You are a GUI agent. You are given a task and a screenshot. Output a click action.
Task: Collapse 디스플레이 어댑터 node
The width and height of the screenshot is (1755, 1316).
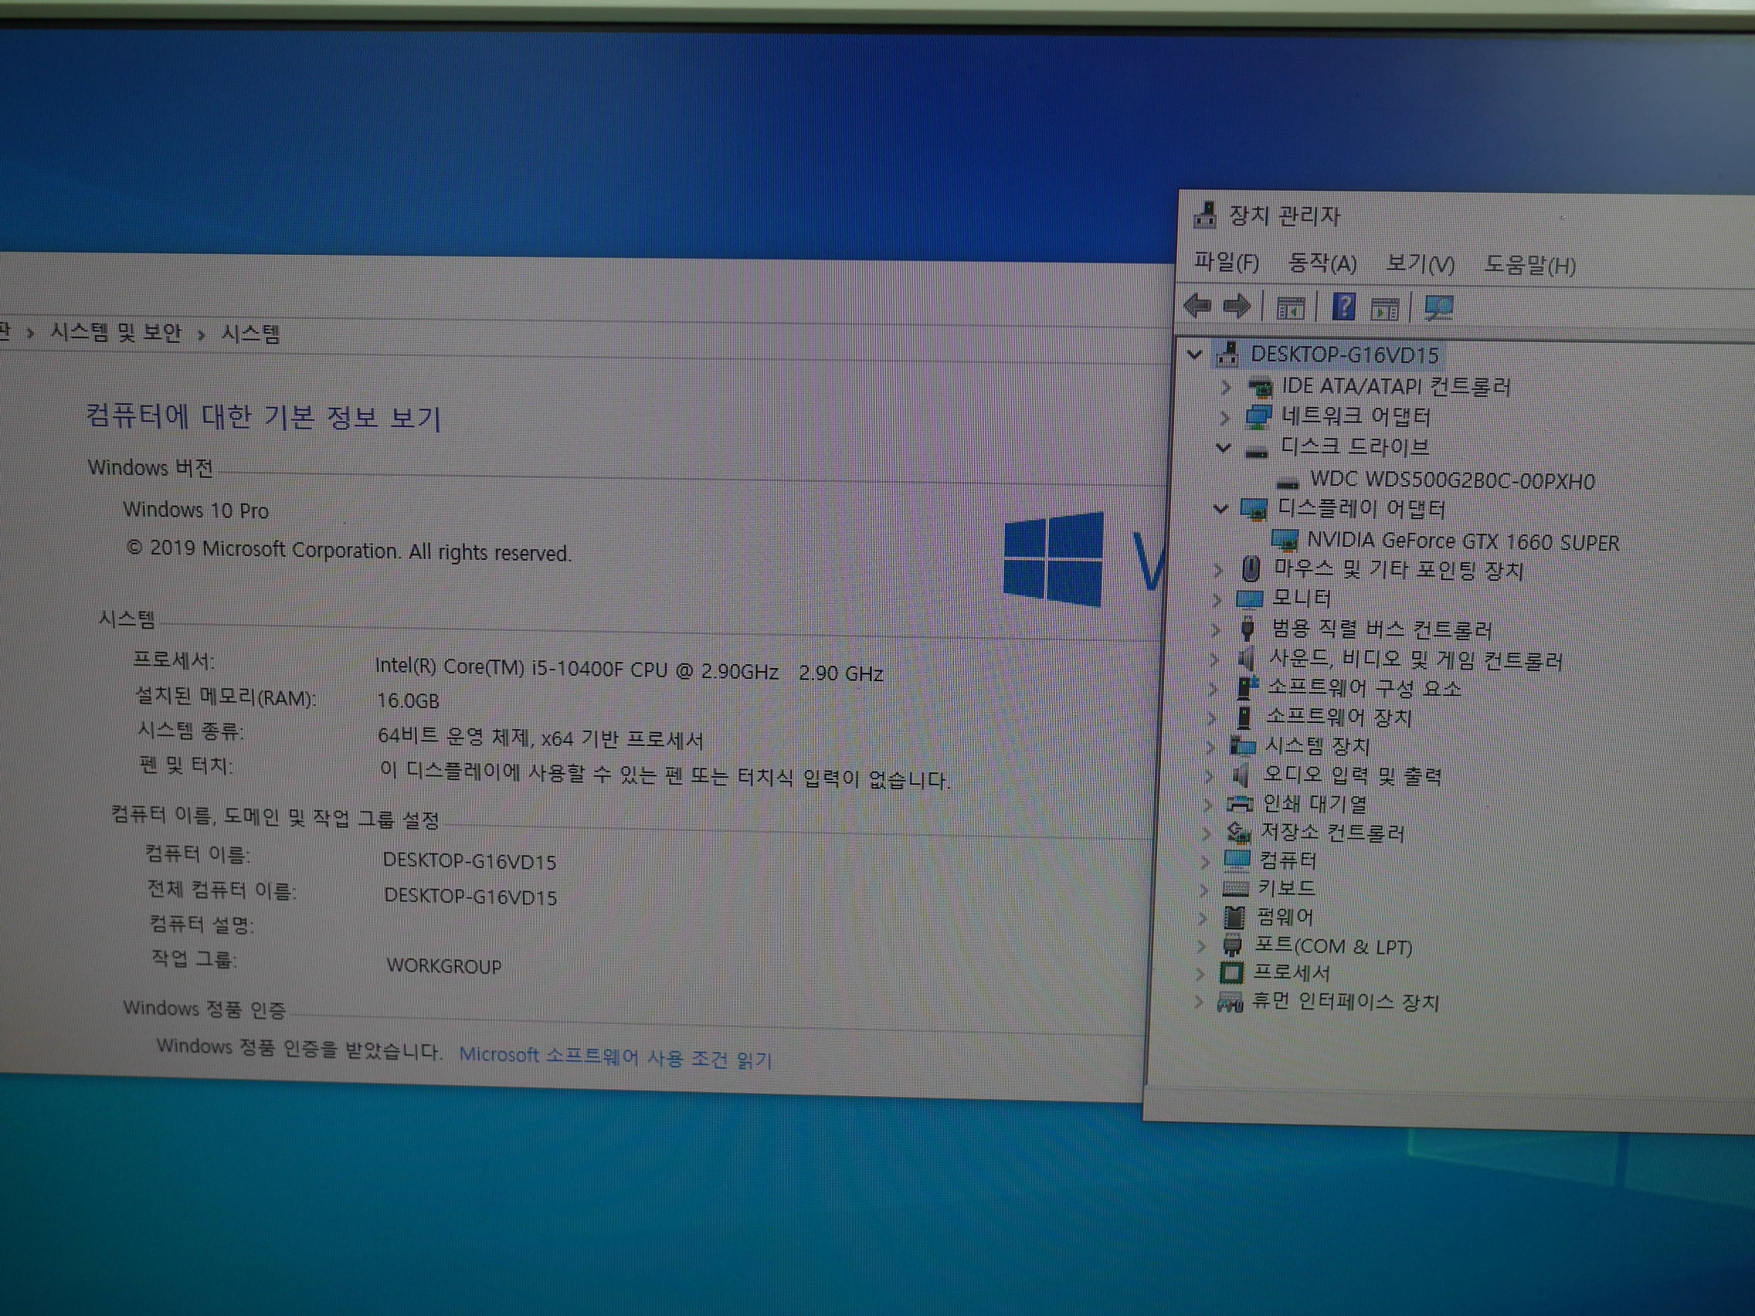pos(1220,508)
